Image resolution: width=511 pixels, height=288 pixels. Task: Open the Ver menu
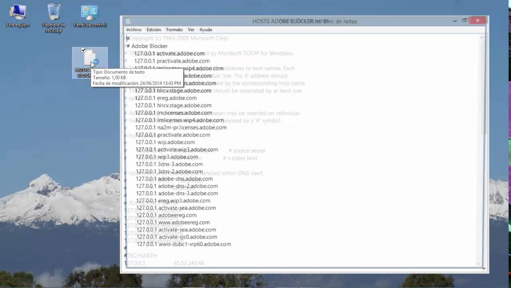click(x=191, y=30)
